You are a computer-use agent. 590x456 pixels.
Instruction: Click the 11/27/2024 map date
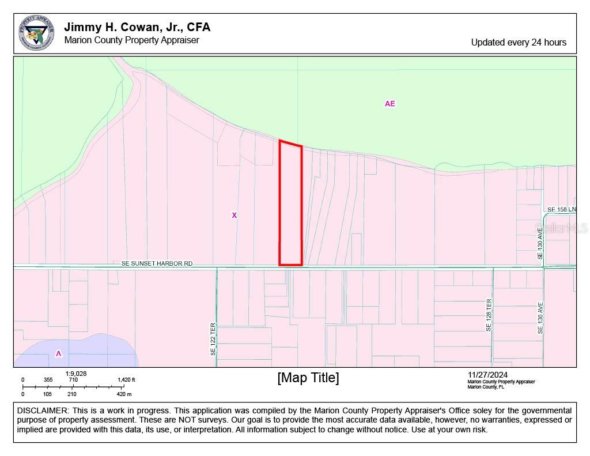coord(487,375)
